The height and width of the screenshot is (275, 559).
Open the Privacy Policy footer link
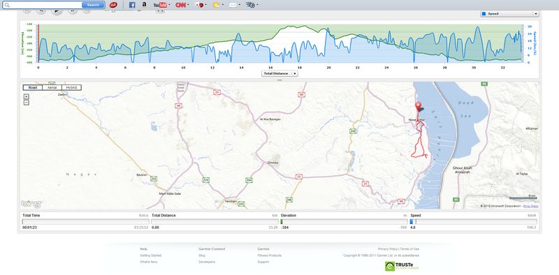pos(388,249)
